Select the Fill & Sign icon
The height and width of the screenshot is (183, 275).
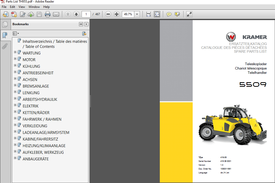click(23, 14)
